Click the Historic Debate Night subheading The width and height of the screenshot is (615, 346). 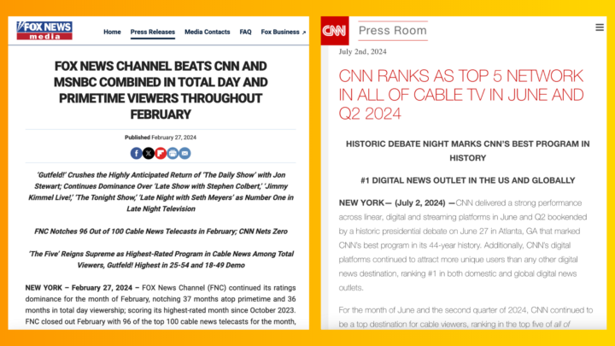coord(467,151)
